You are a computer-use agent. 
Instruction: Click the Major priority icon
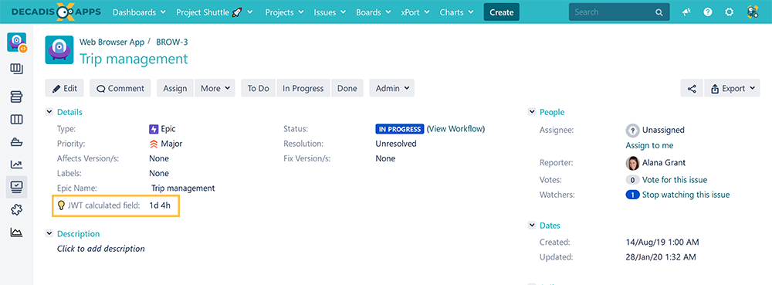pos(154,144)
